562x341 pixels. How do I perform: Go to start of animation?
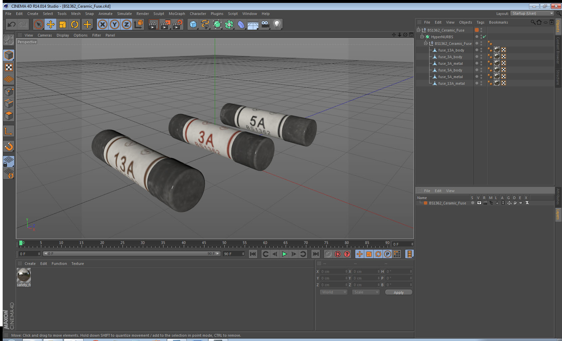(x=253, y=254)
